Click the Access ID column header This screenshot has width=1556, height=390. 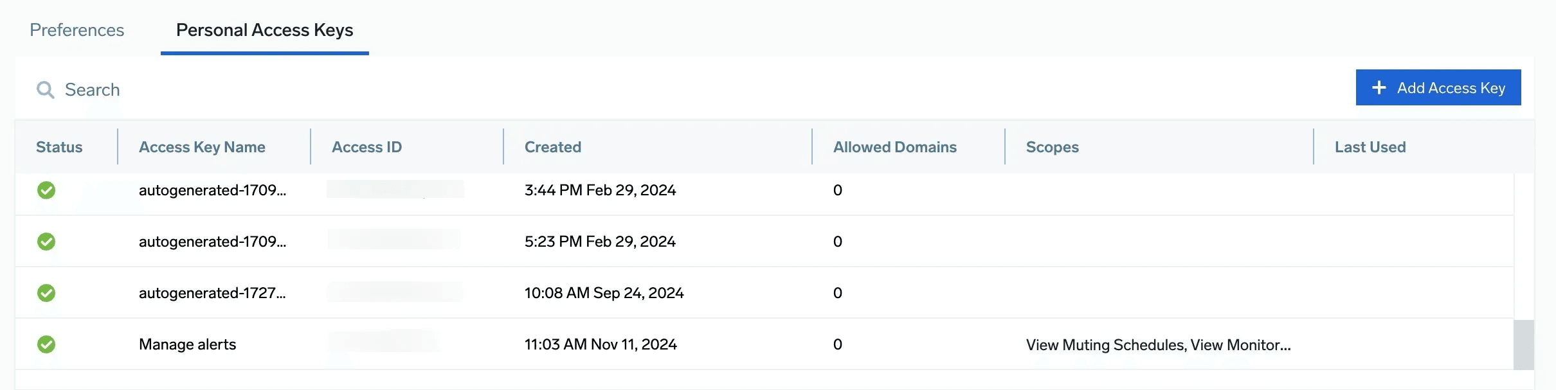pyautogui.click(x=366, y=147)
